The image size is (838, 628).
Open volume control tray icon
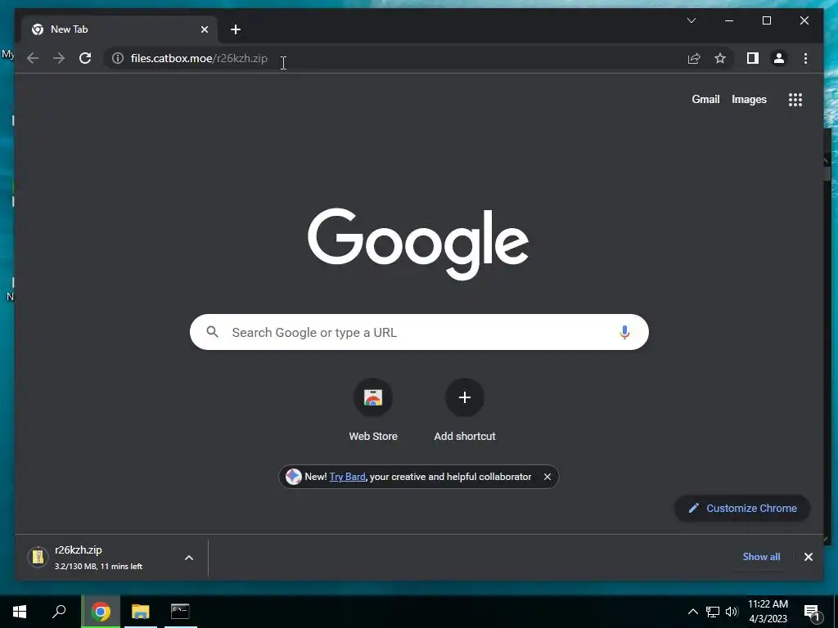coord(731,612)
